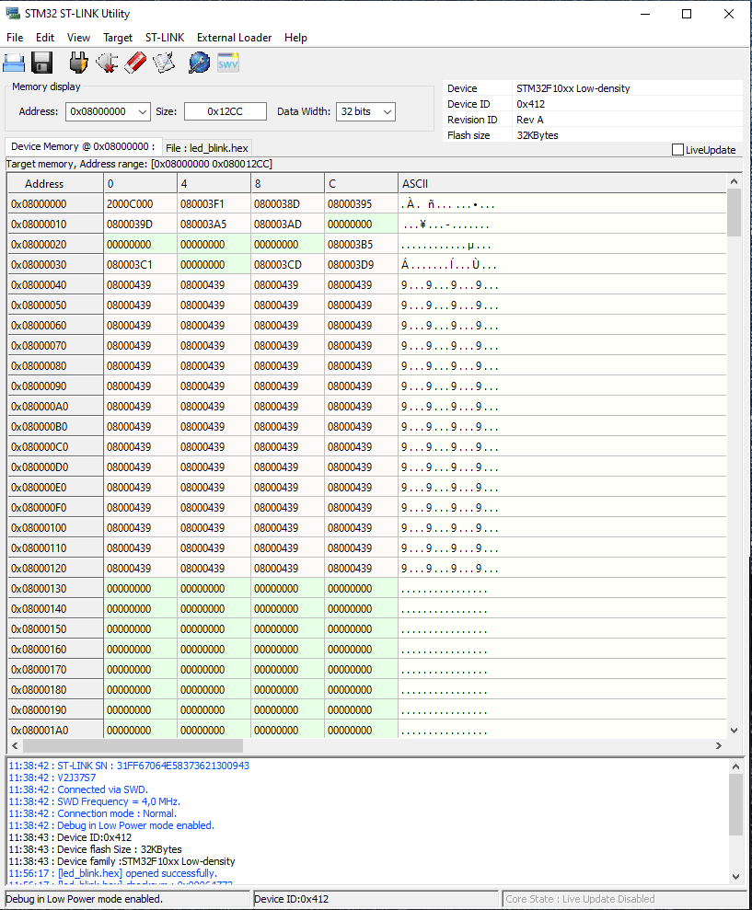Open a binary file

(14, 62)
